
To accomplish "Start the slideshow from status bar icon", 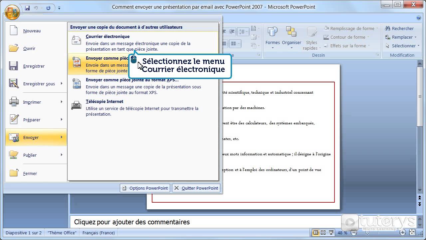I will [x=331, y=233].
